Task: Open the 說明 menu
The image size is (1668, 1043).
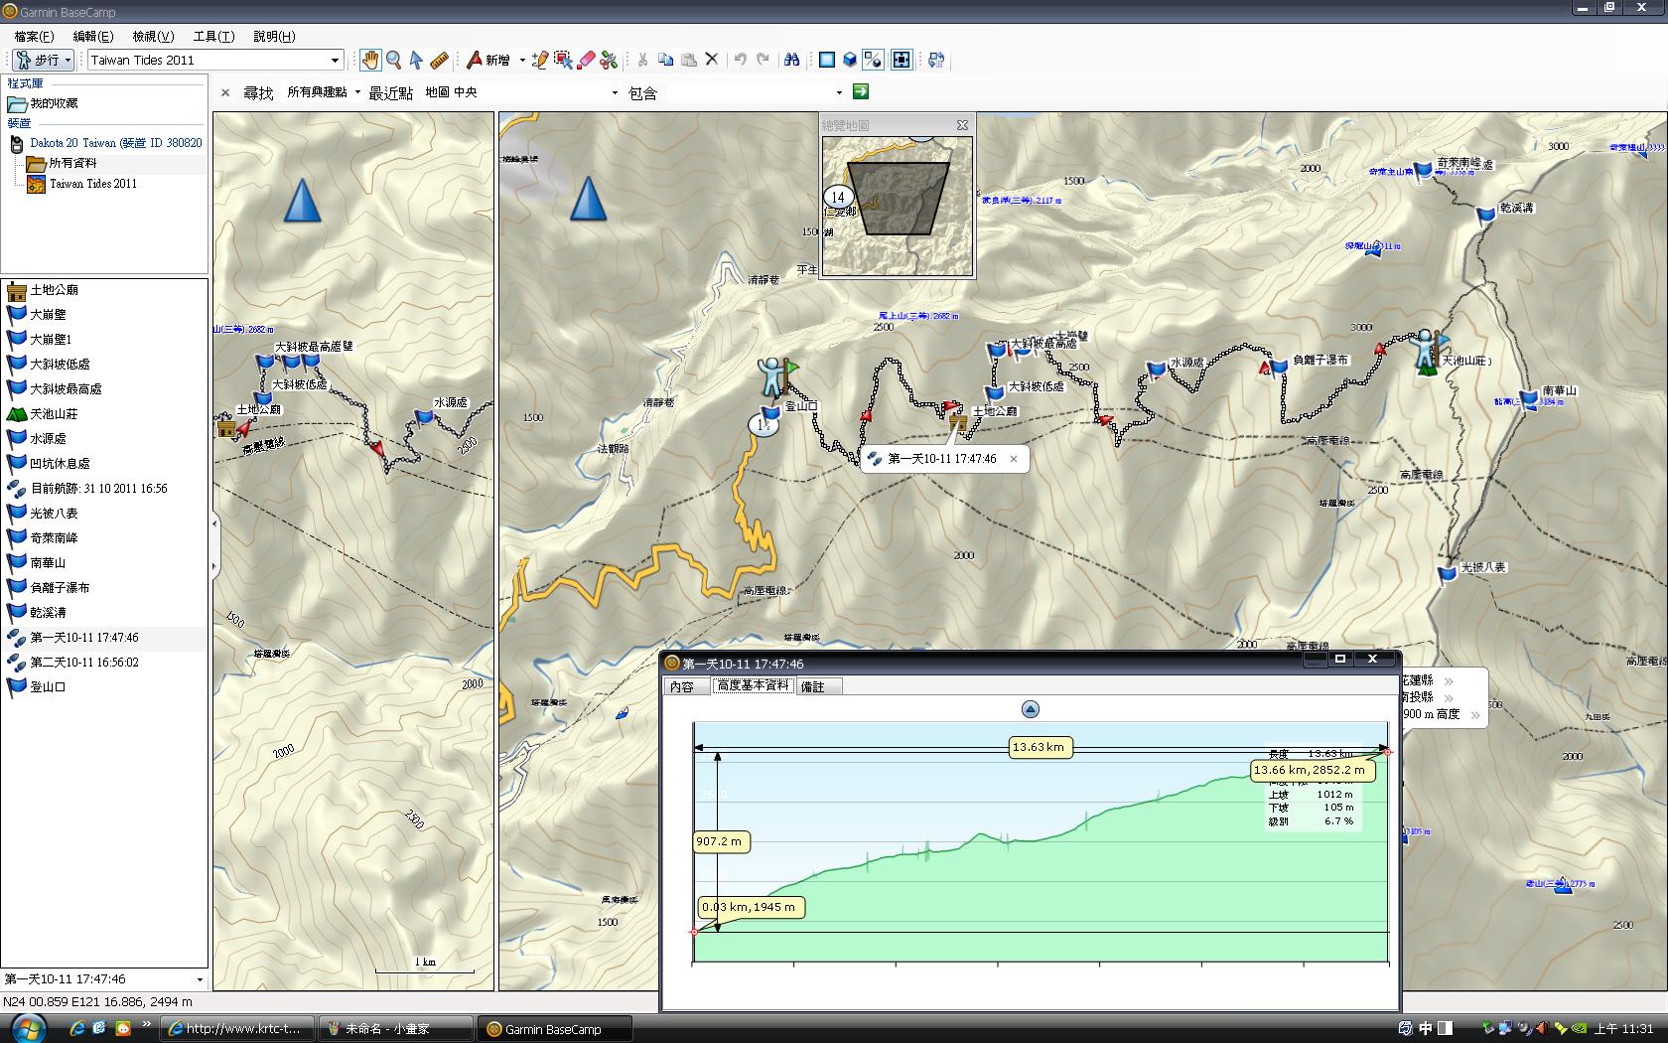Action: click(x=274, y=36)
